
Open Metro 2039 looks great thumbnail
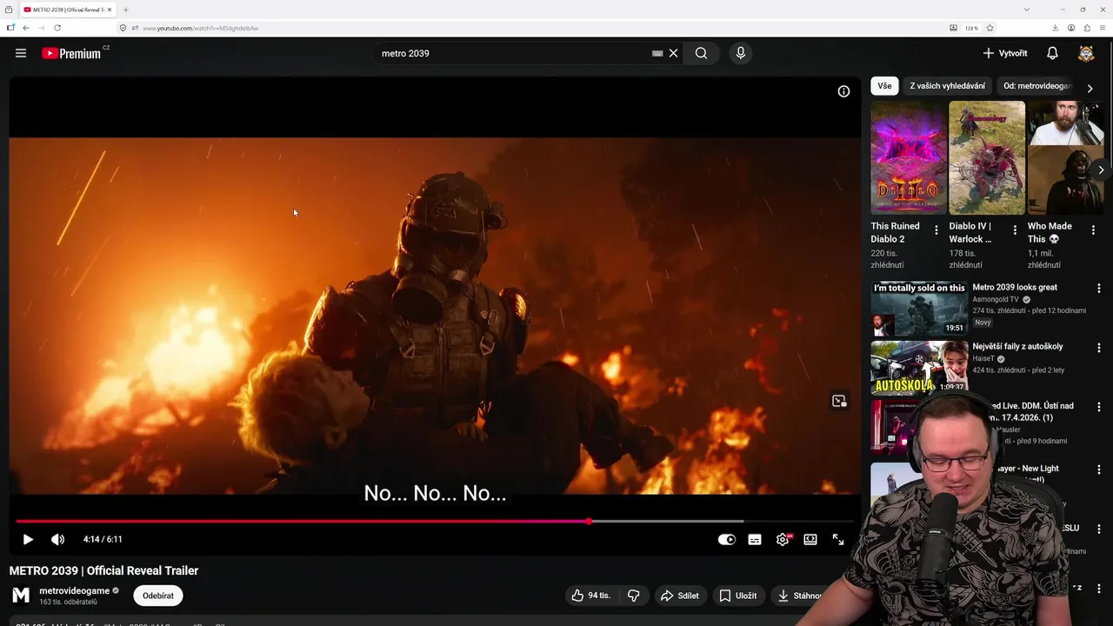point(919,309)
